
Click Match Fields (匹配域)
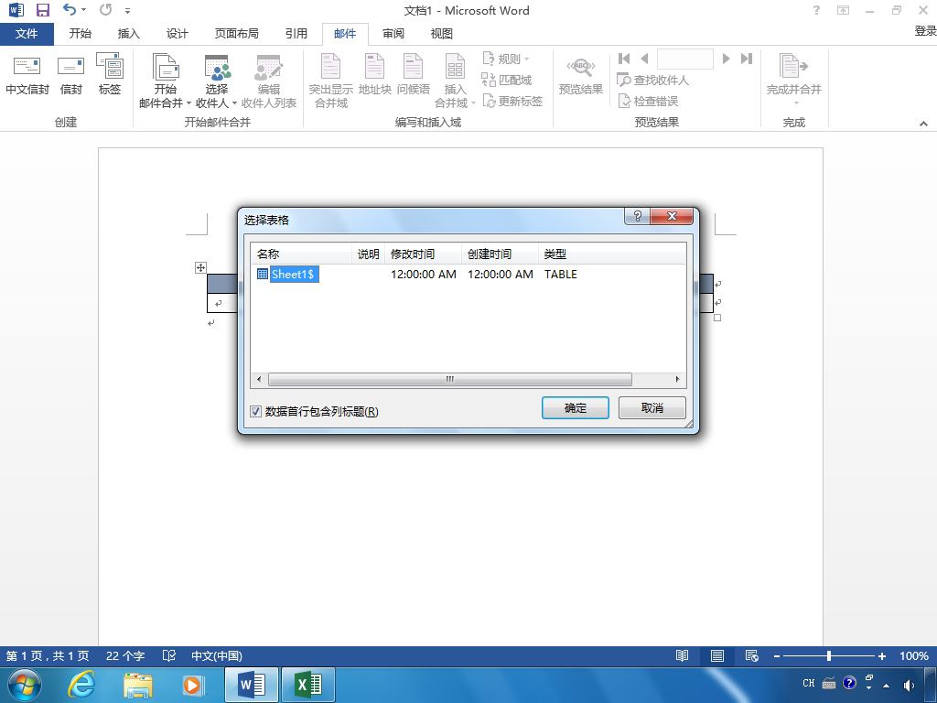coord(506,80)
